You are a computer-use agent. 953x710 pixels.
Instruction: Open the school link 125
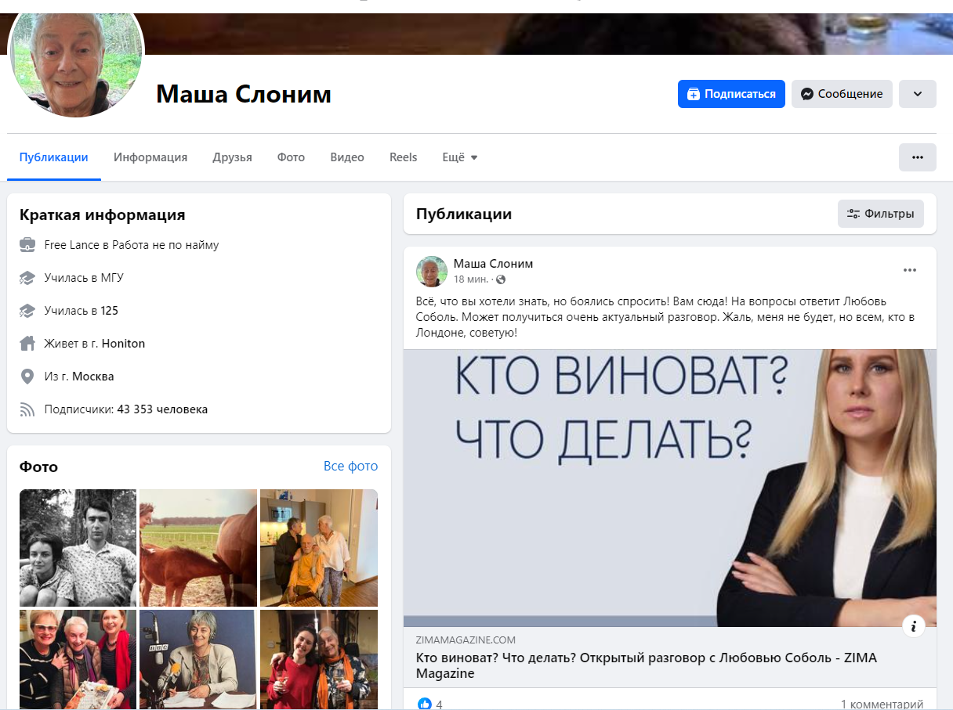pos(110,311)
